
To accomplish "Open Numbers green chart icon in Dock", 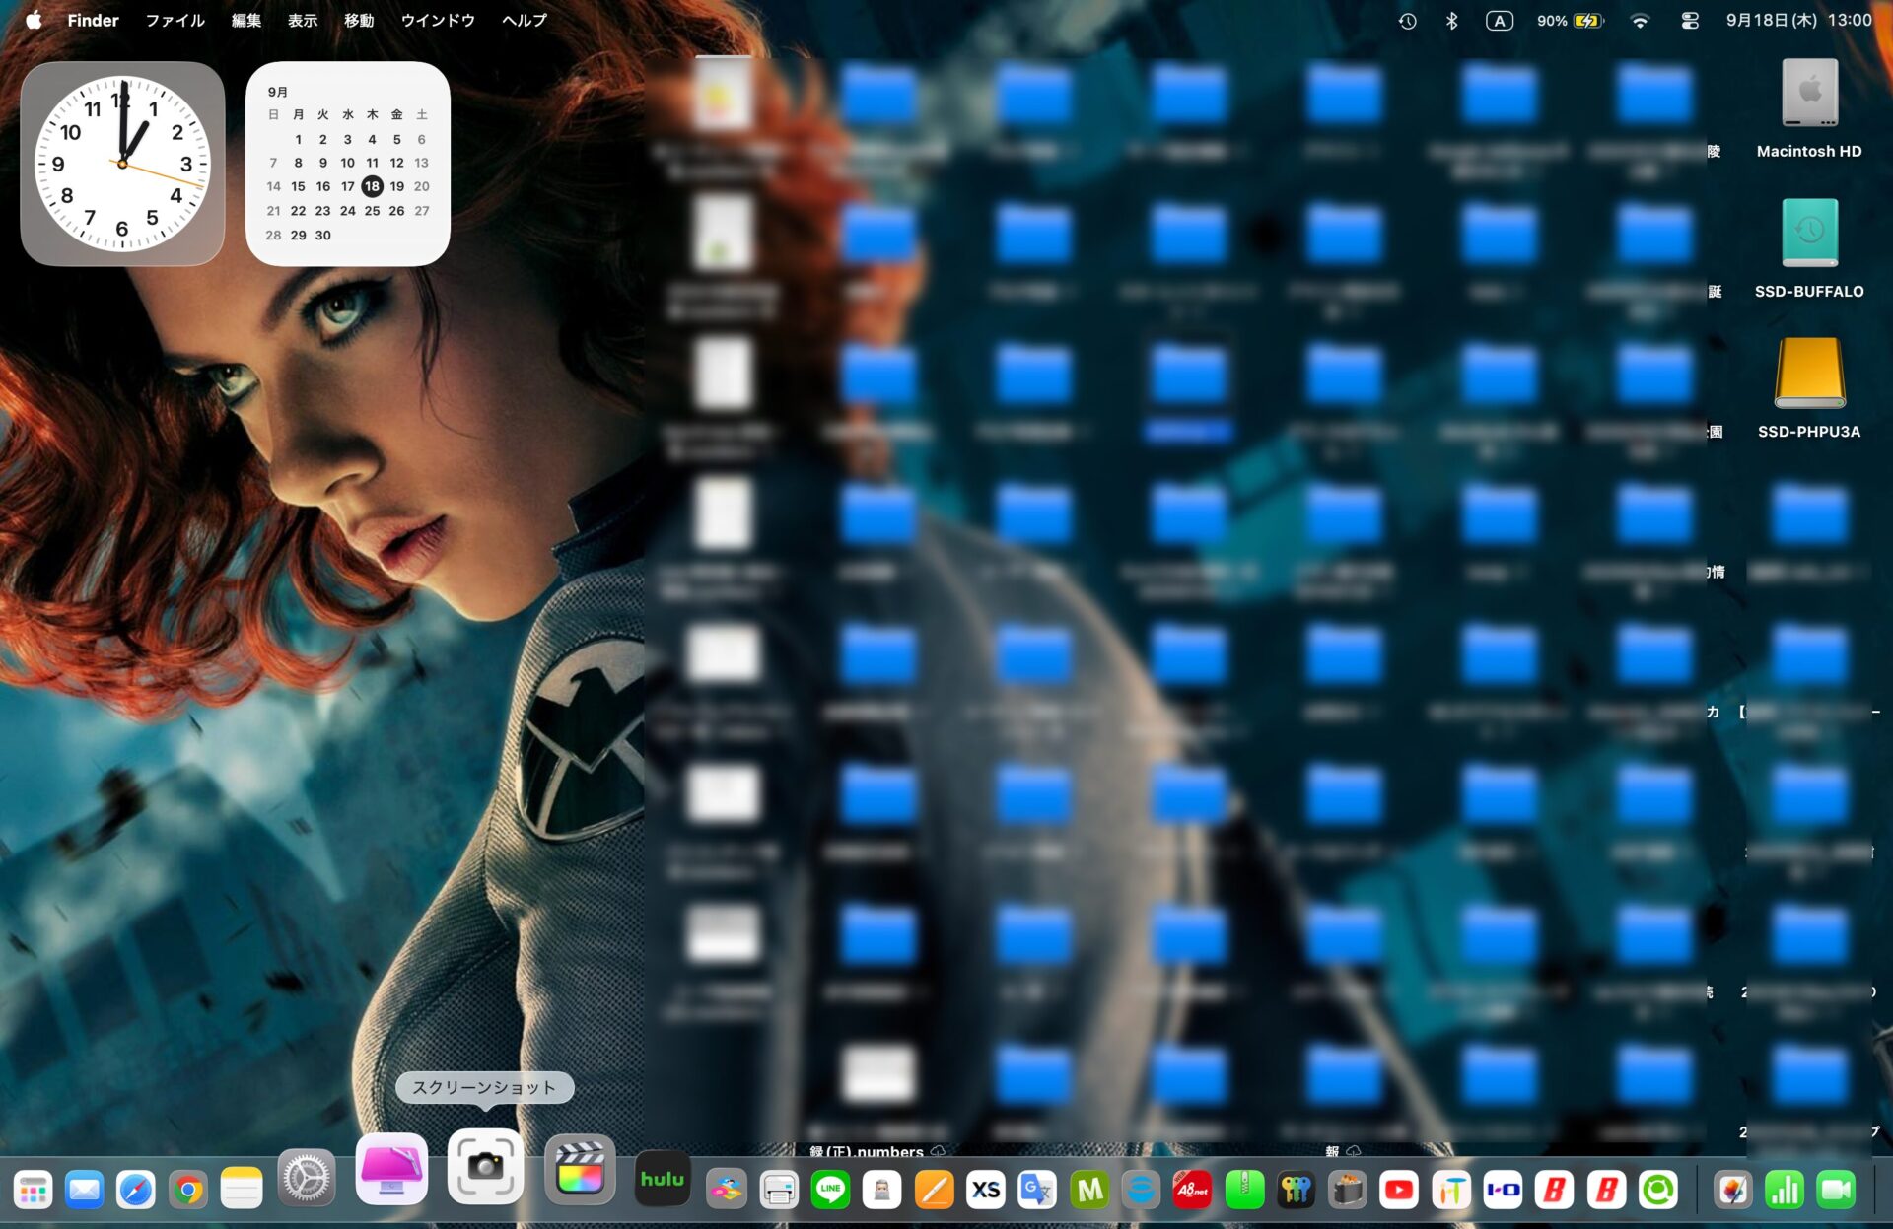I will (x=1785, y=1190).
